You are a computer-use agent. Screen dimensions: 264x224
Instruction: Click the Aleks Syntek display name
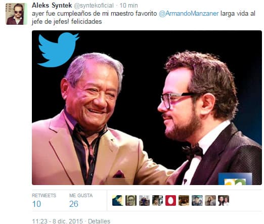(x=52, y=6)
